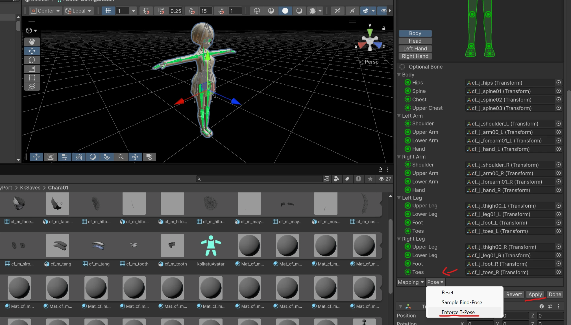Open debug draw mode dropdown arrow
571x325 pixels.
(x=320, y=11)
